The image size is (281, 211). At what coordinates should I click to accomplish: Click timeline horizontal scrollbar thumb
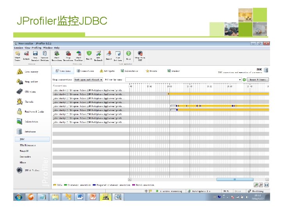pos(235,179)
